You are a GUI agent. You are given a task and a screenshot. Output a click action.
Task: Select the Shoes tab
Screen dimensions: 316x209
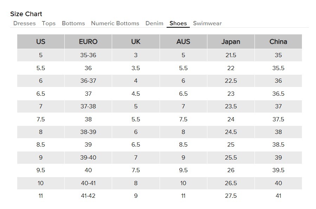(178, 23)
